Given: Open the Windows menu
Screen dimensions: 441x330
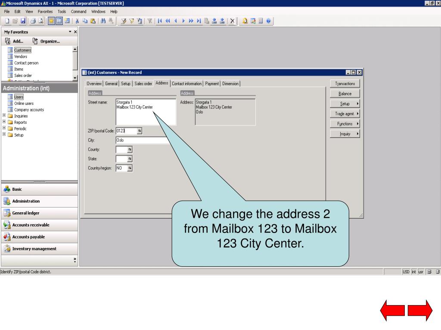Looking at the screenshot, I should (98, 12).
